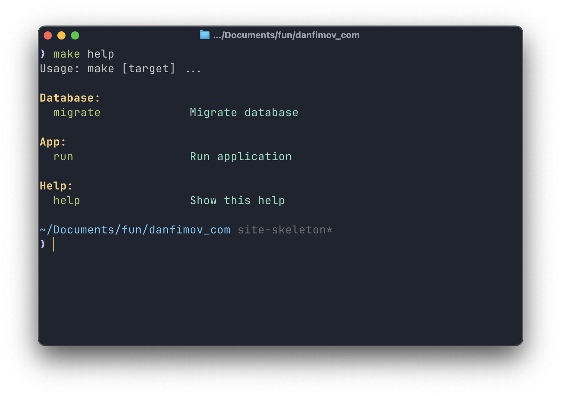Click the green zoom window button

point(75,35)
